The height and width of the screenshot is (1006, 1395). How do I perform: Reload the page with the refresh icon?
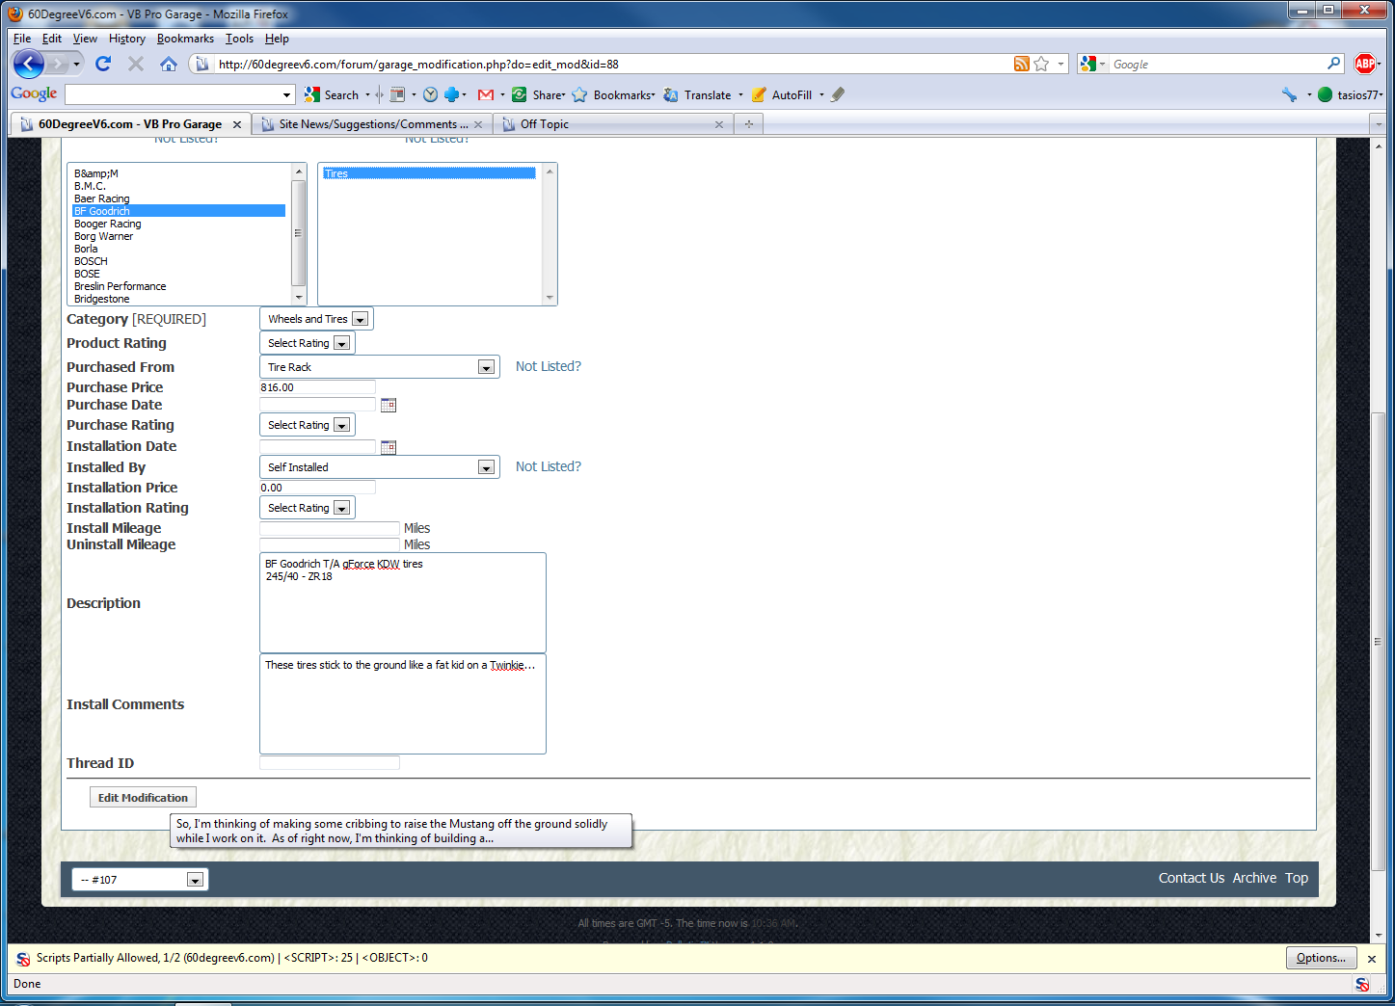click(x=103, y=65)
